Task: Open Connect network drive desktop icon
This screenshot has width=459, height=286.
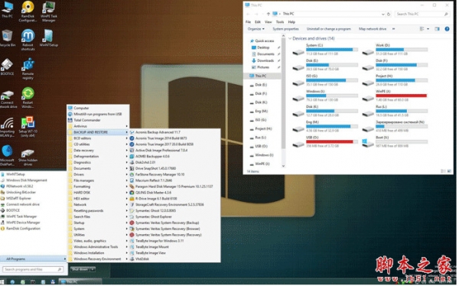Action: tap(8, 99)
